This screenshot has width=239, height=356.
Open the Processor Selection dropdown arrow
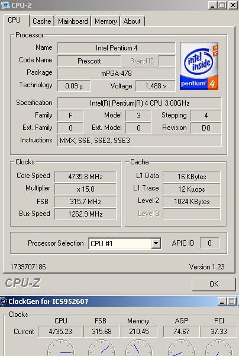click(156, 243)
